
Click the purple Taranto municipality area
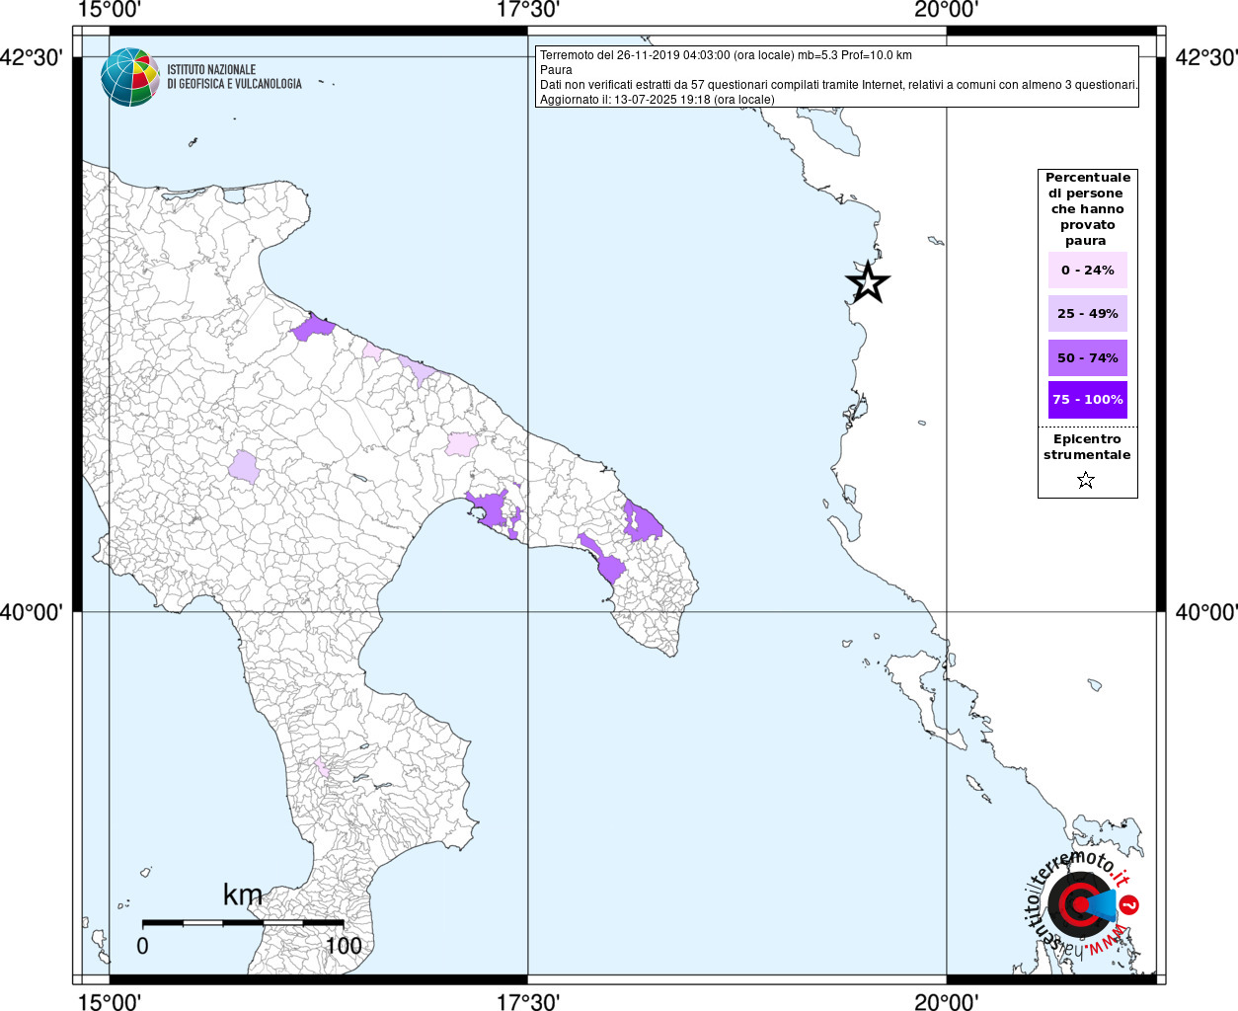click(494, 509)
